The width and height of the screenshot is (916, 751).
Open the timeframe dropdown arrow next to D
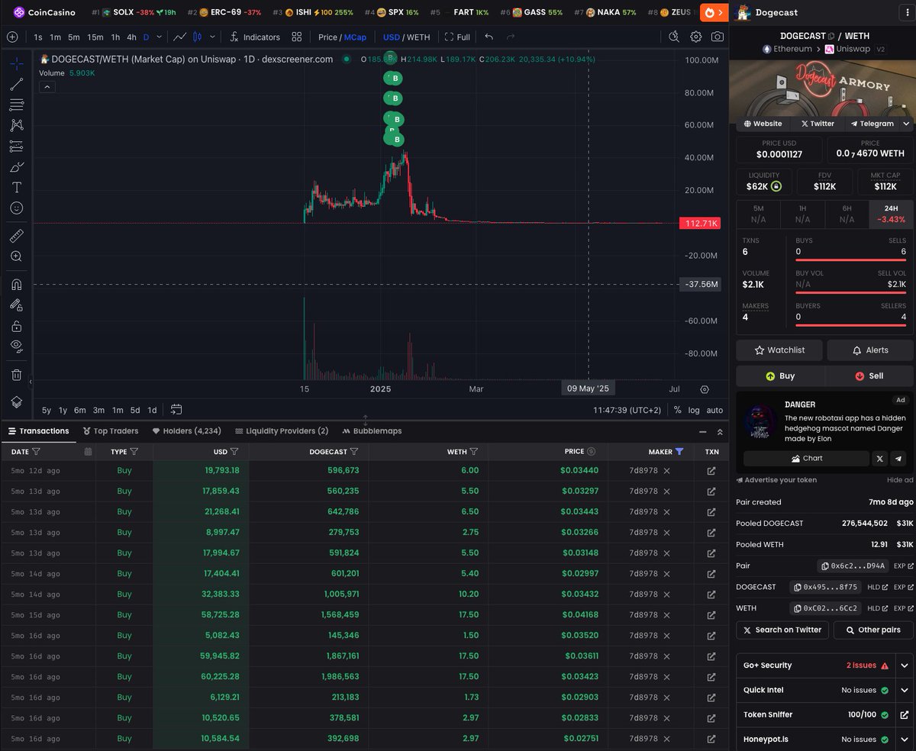click(159, 37)
